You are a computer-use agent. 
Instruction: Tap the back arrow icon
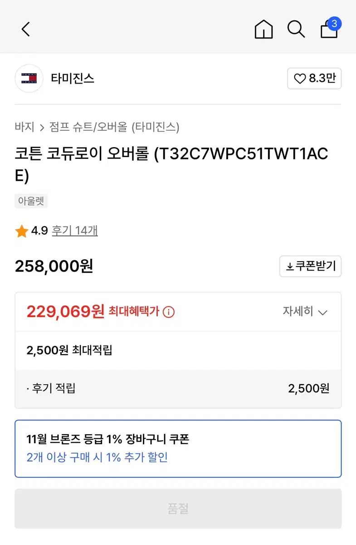[26, 30]
